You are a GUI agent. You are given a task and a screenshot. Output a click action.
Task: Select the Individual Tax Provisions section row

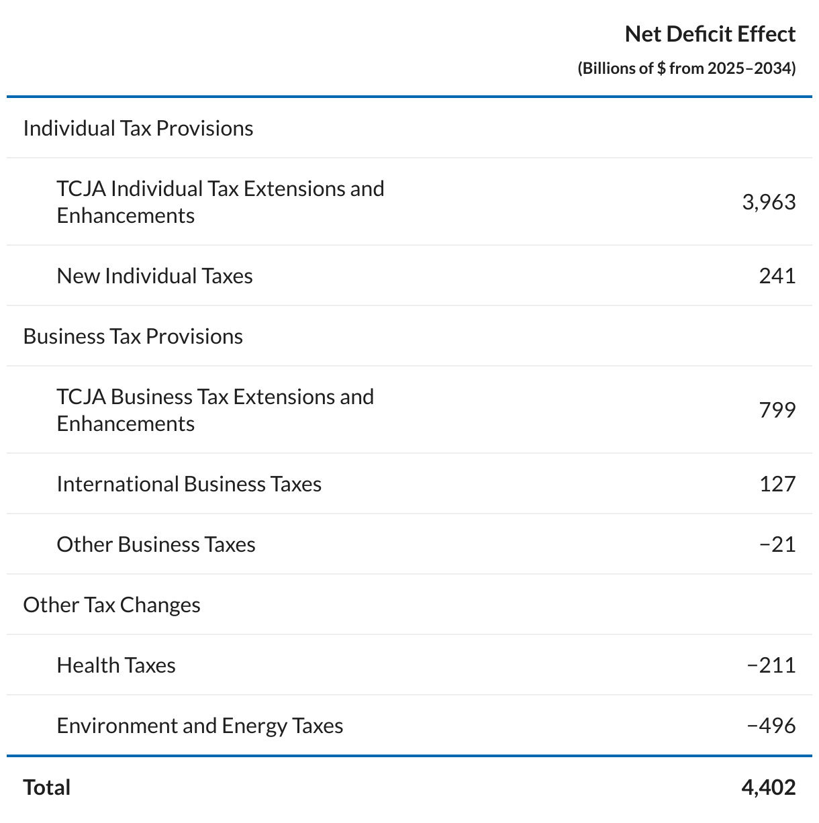(138, 128)
